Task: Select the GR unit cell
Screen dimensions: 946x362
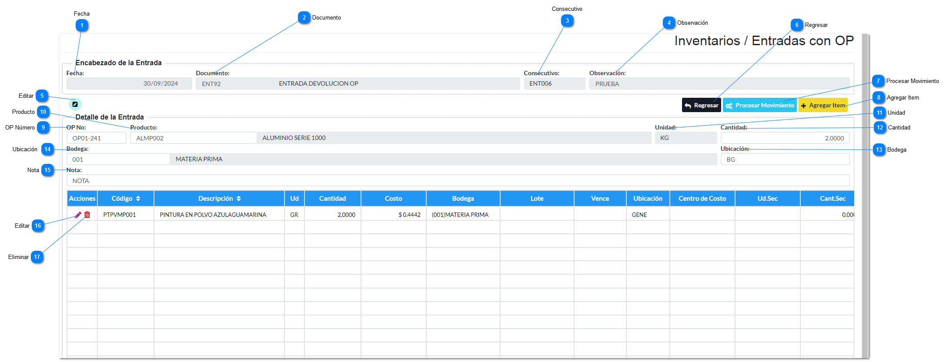Action: point(294,215)
